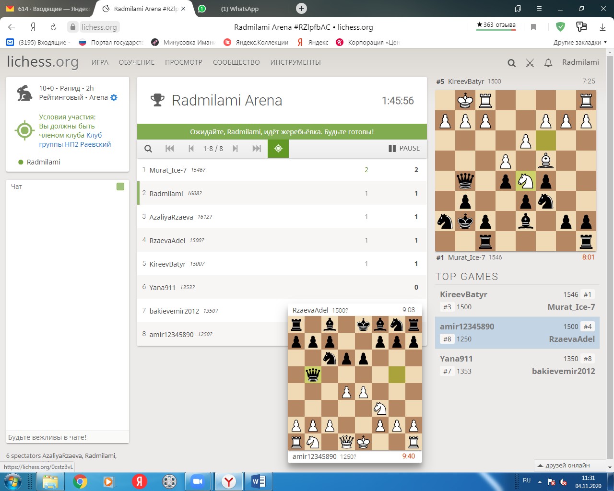Select Murat_Ice-7 in the standings

point(168,170)
